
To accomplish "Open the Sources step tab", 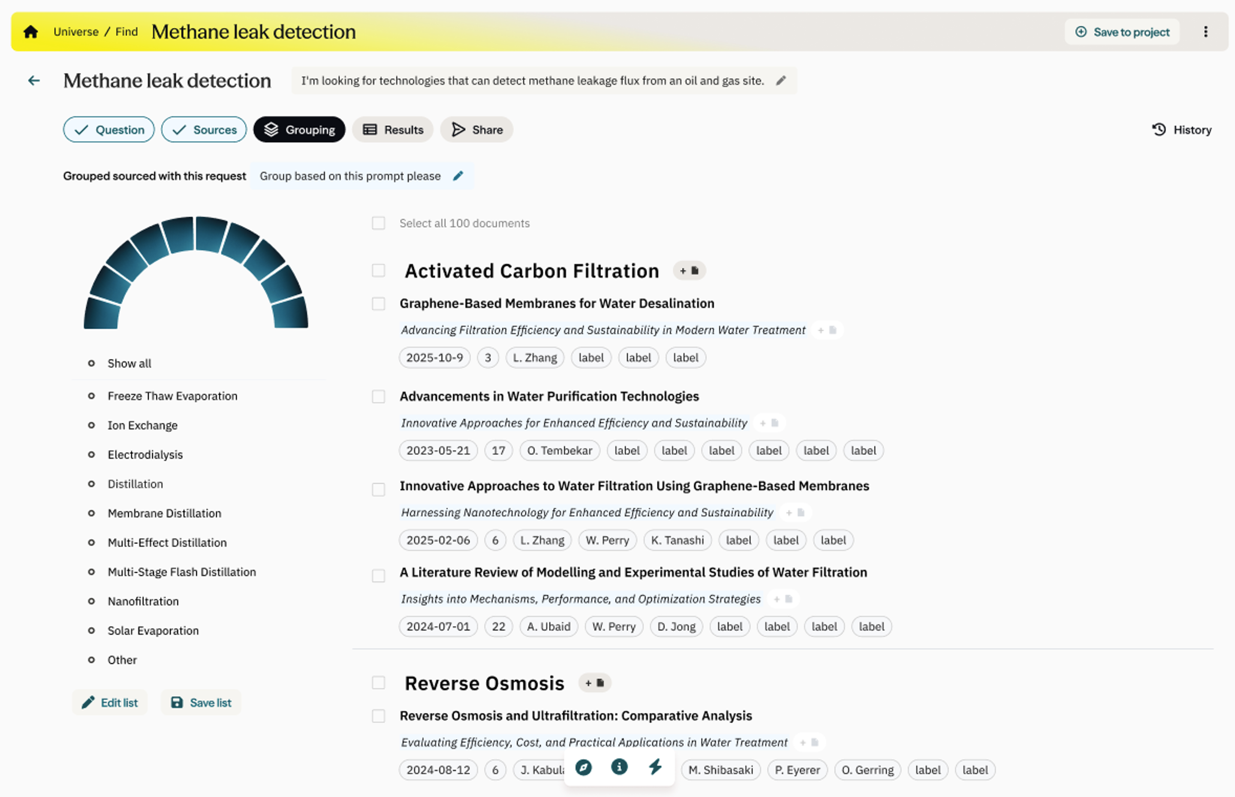I will [204, 129].
